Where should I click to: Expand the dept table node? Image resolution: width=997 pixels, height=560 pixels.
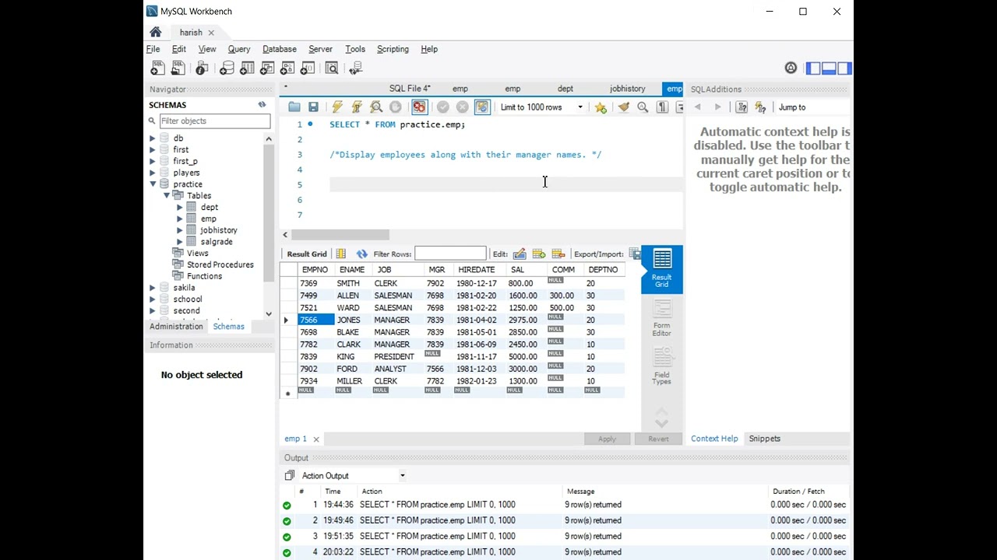(x=179, y=208)
